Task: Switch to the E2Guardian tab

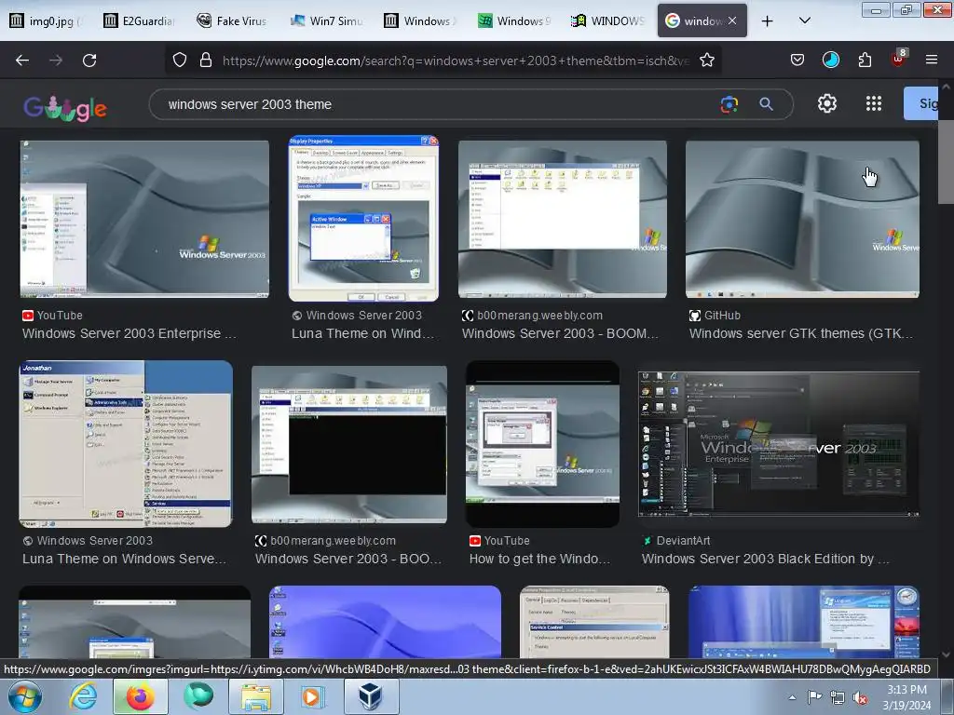Action: (140, 20)
